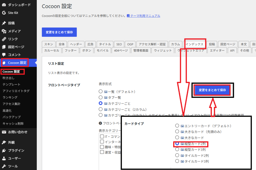The image size is (256, 170).
Task: Select エントリーカード（デフォルト）radio button
Action: click(177, 125)
